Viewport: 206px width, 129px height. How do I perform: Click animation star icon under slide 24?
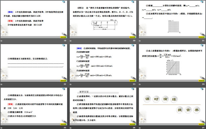point(140,84)
